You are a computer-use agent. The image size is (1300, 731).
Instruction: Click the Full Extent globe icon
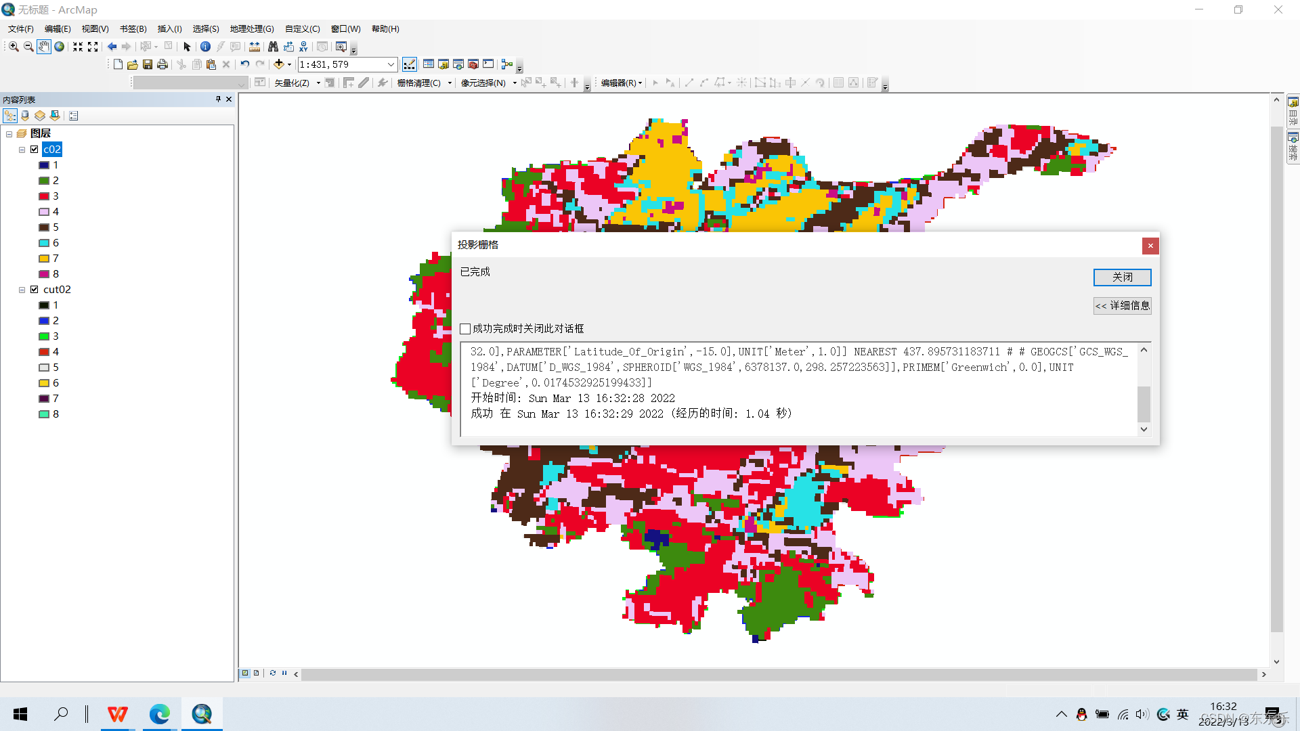pyautogui.click(x=60, y=47)
